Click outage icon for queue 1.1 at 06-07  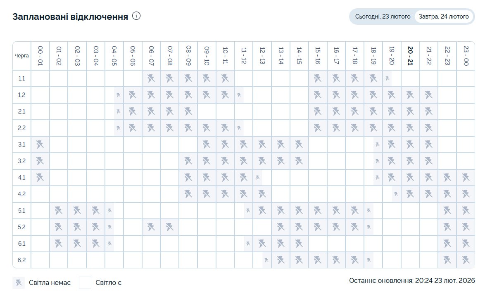pyautogui.click(x=151, y=78)
